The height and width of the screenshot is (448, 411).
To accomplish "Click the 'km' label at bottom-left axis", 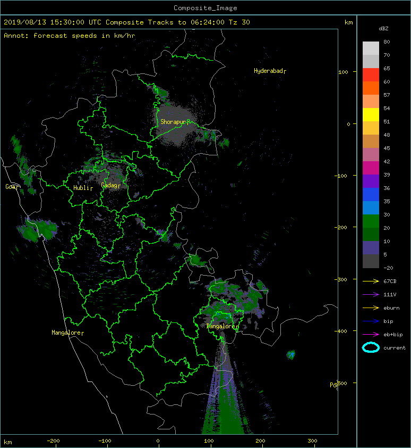I will (8, 442).
